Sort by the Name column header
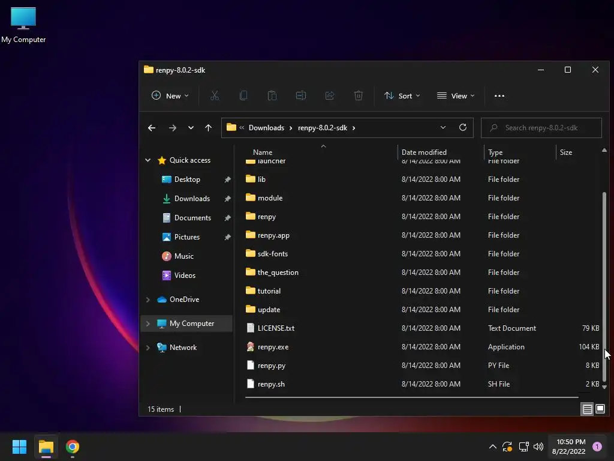 (x=263, y=152)
